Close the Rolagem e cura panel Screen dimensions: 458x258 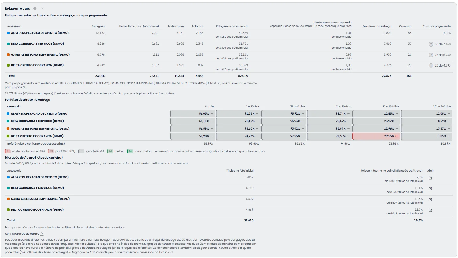coord(42,8)
